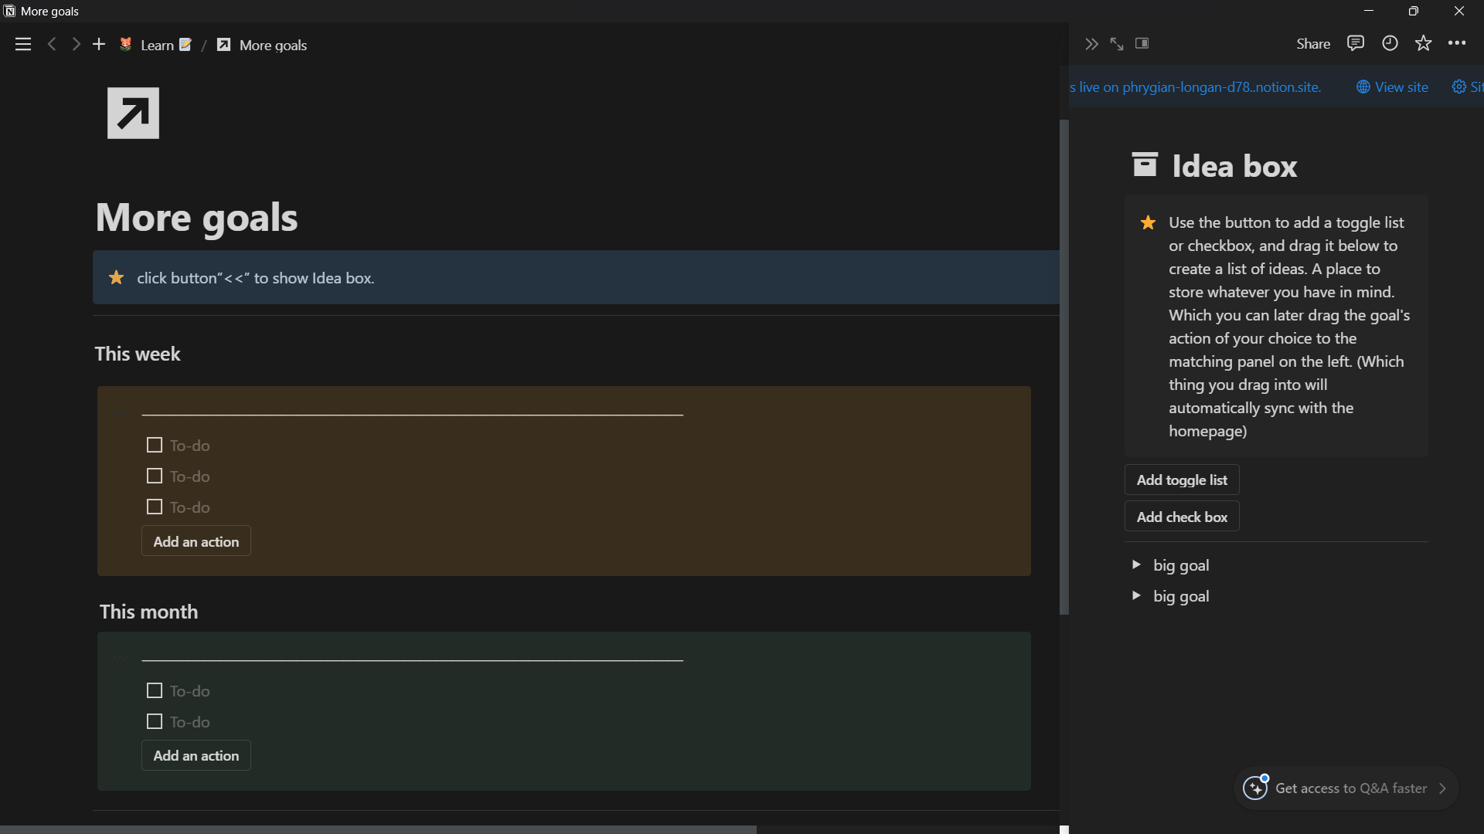Click Add toggle list button
The image size is (1484, 834).
tap(1182, 480)
